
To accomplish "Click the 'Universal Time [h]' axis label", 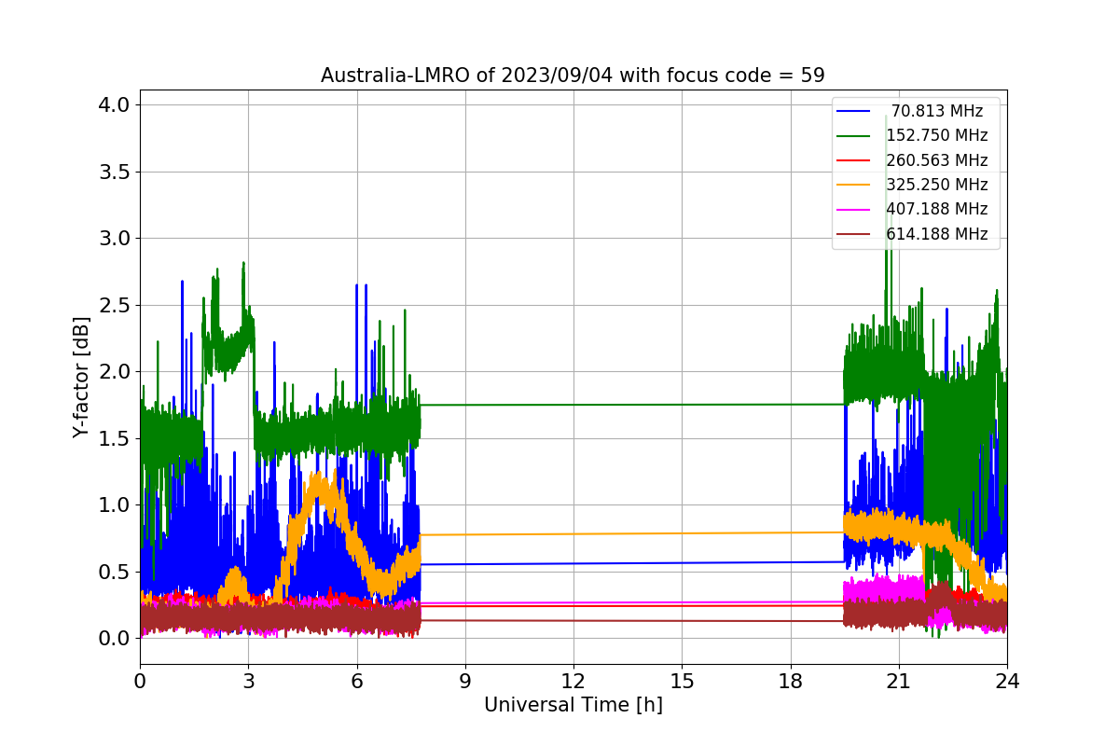I will point(573,706).
